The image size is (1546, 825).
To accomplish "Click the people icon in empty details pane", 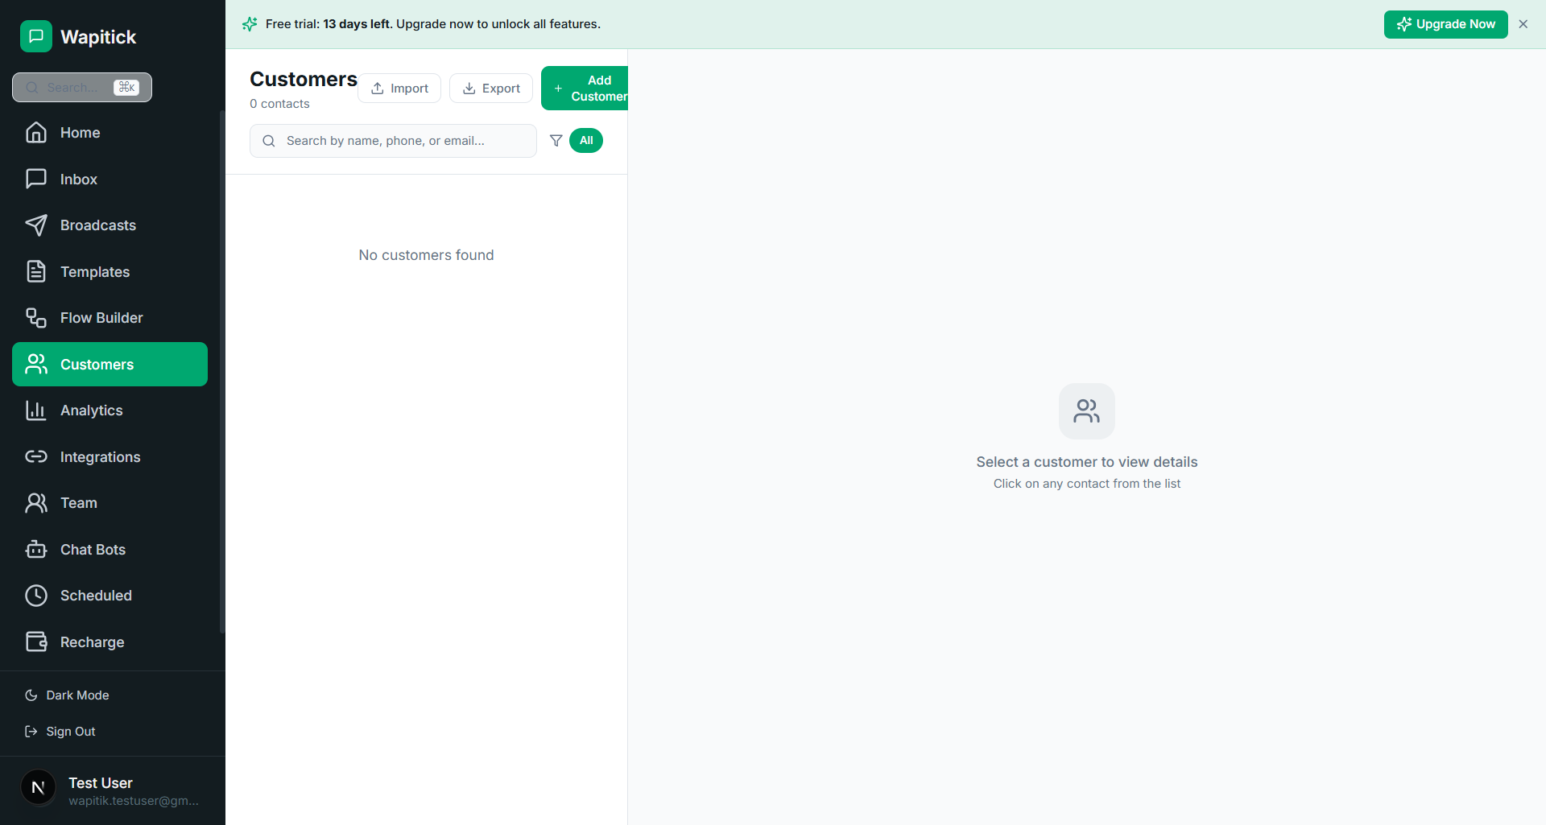I will click(1087, 411).
